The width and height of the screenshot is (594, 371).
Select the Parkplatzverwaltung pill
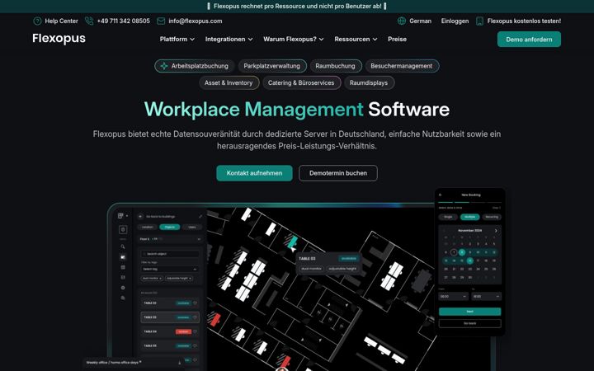272,66
